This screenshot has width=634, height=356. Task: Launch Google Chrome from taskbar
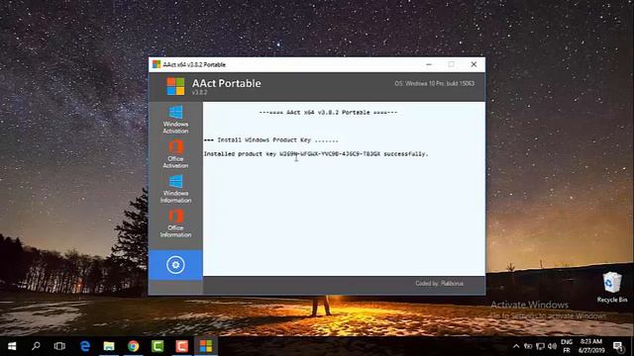133,346
